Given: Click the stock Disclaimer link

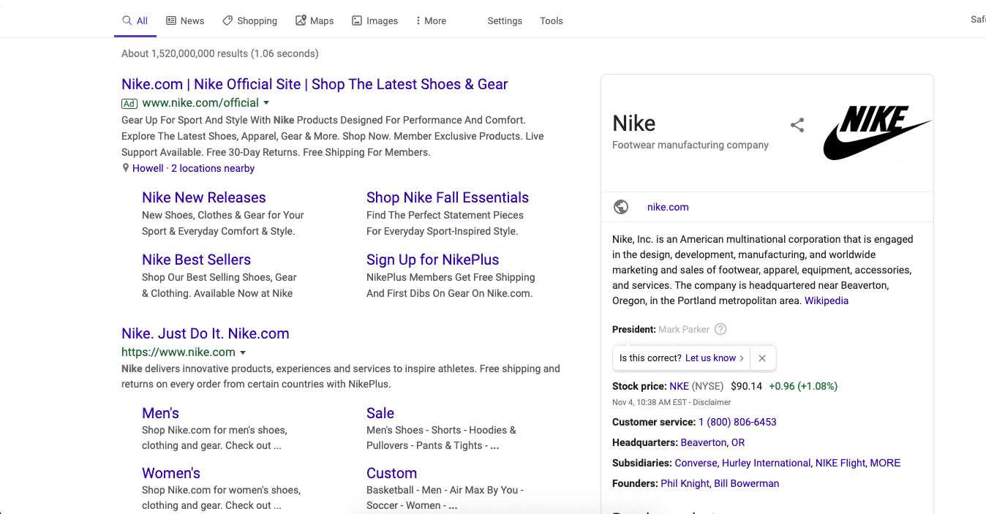Looking at the screenshot, I should [x=712, y=402].
